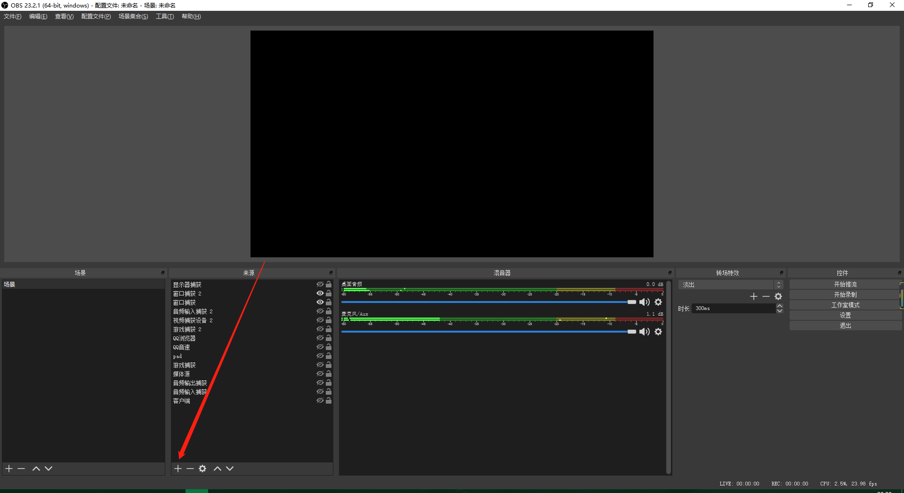Lock the QQ浏览器 source
The width and height of the screenshot is (904, 493).
click(329, 338)
